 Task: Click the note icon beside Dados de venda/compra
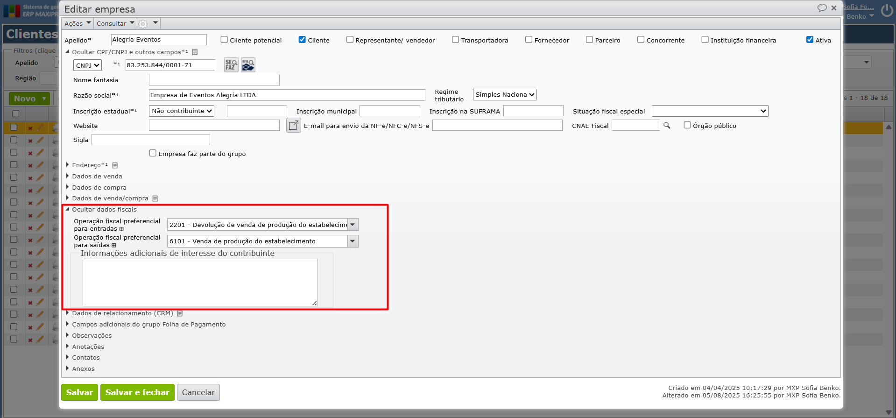(x=155, y=198)
